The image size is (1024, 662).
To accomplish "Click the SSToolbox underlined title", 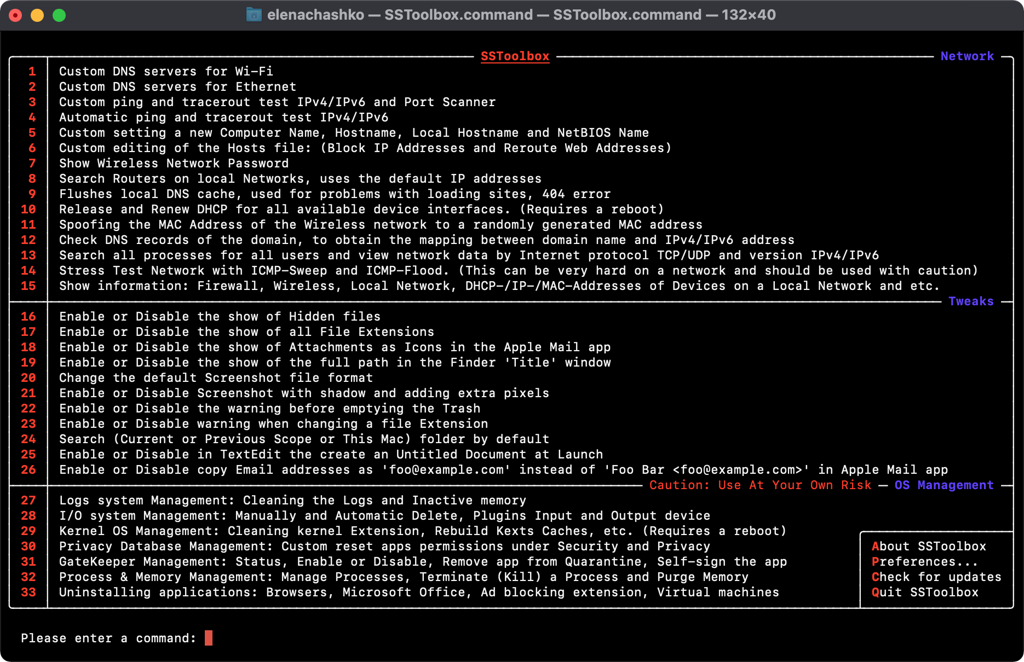I will [515, 56].
